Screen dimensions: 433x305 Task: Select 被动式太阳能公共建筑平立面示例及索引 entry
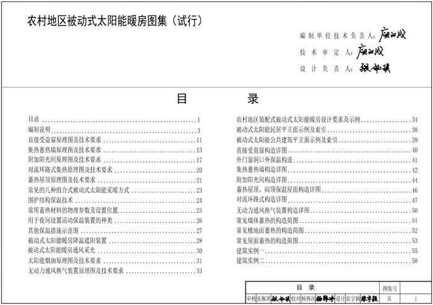(x=327, y=140)
